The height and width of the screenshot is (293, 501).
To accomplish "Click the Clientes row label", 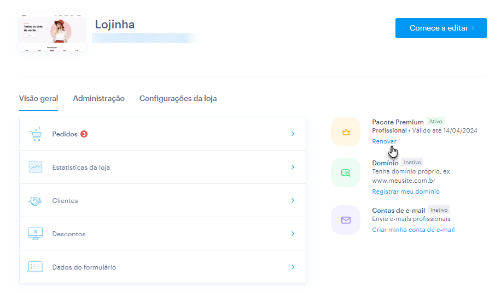I will (65, 201).
